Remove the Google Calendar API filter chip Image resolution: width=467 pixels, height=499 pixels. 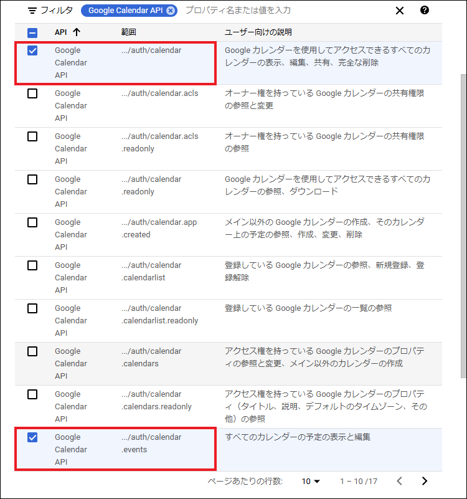[x=171, y=11]
